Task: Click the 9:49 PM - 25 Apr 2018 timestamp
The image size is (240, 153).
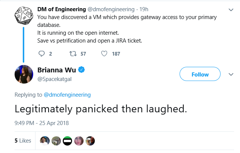Action: 42,123
